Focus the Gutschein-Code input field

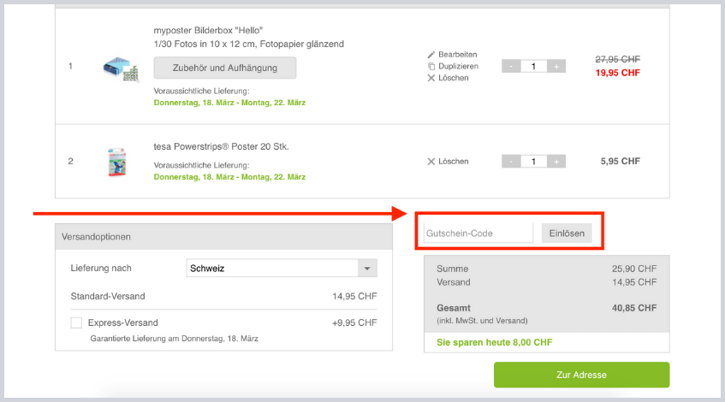478,233
